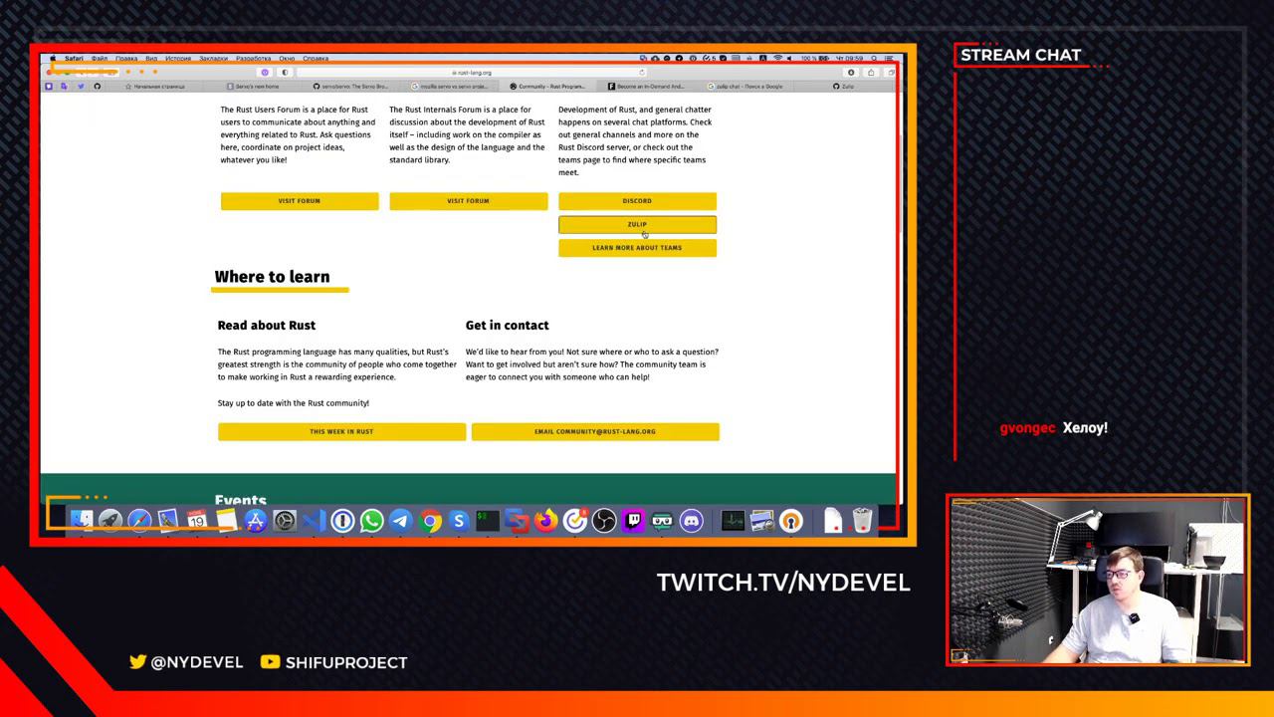Click chat username gvongec

tap(1027, 428)
